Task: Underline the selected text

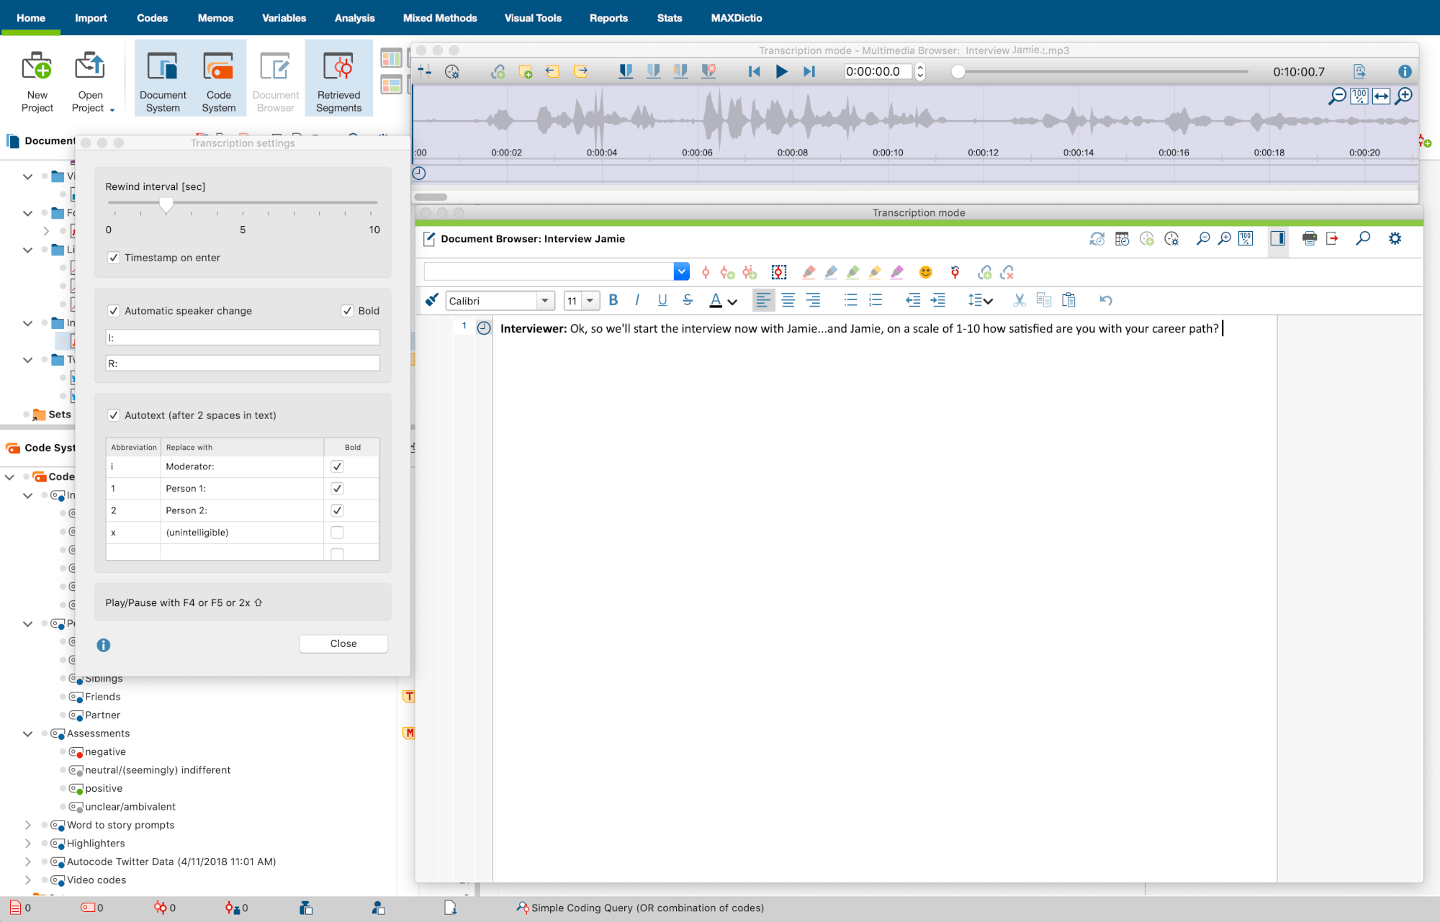Action: [662, 300]
